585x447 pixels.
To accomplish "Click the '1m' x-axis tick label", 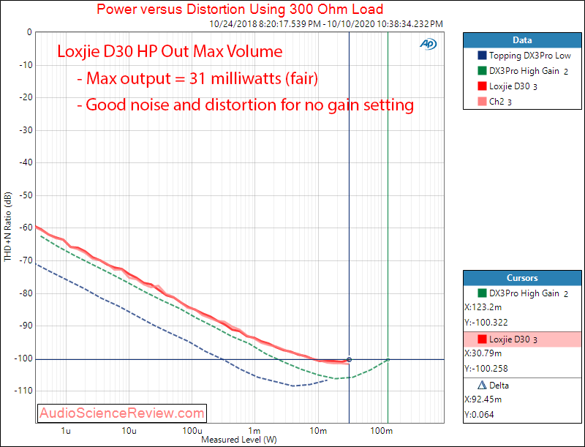I will pos(254,431).
